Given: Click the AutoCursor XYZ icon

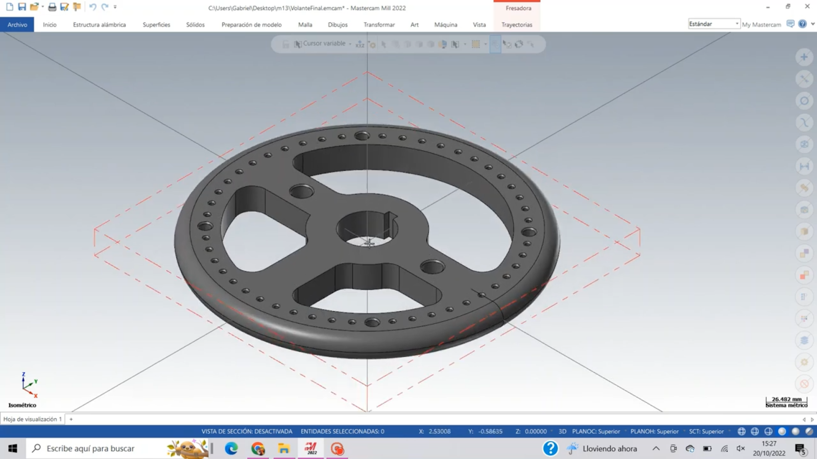Looking at the screenshot, I should pyautogui.click(x=360, y=44).
